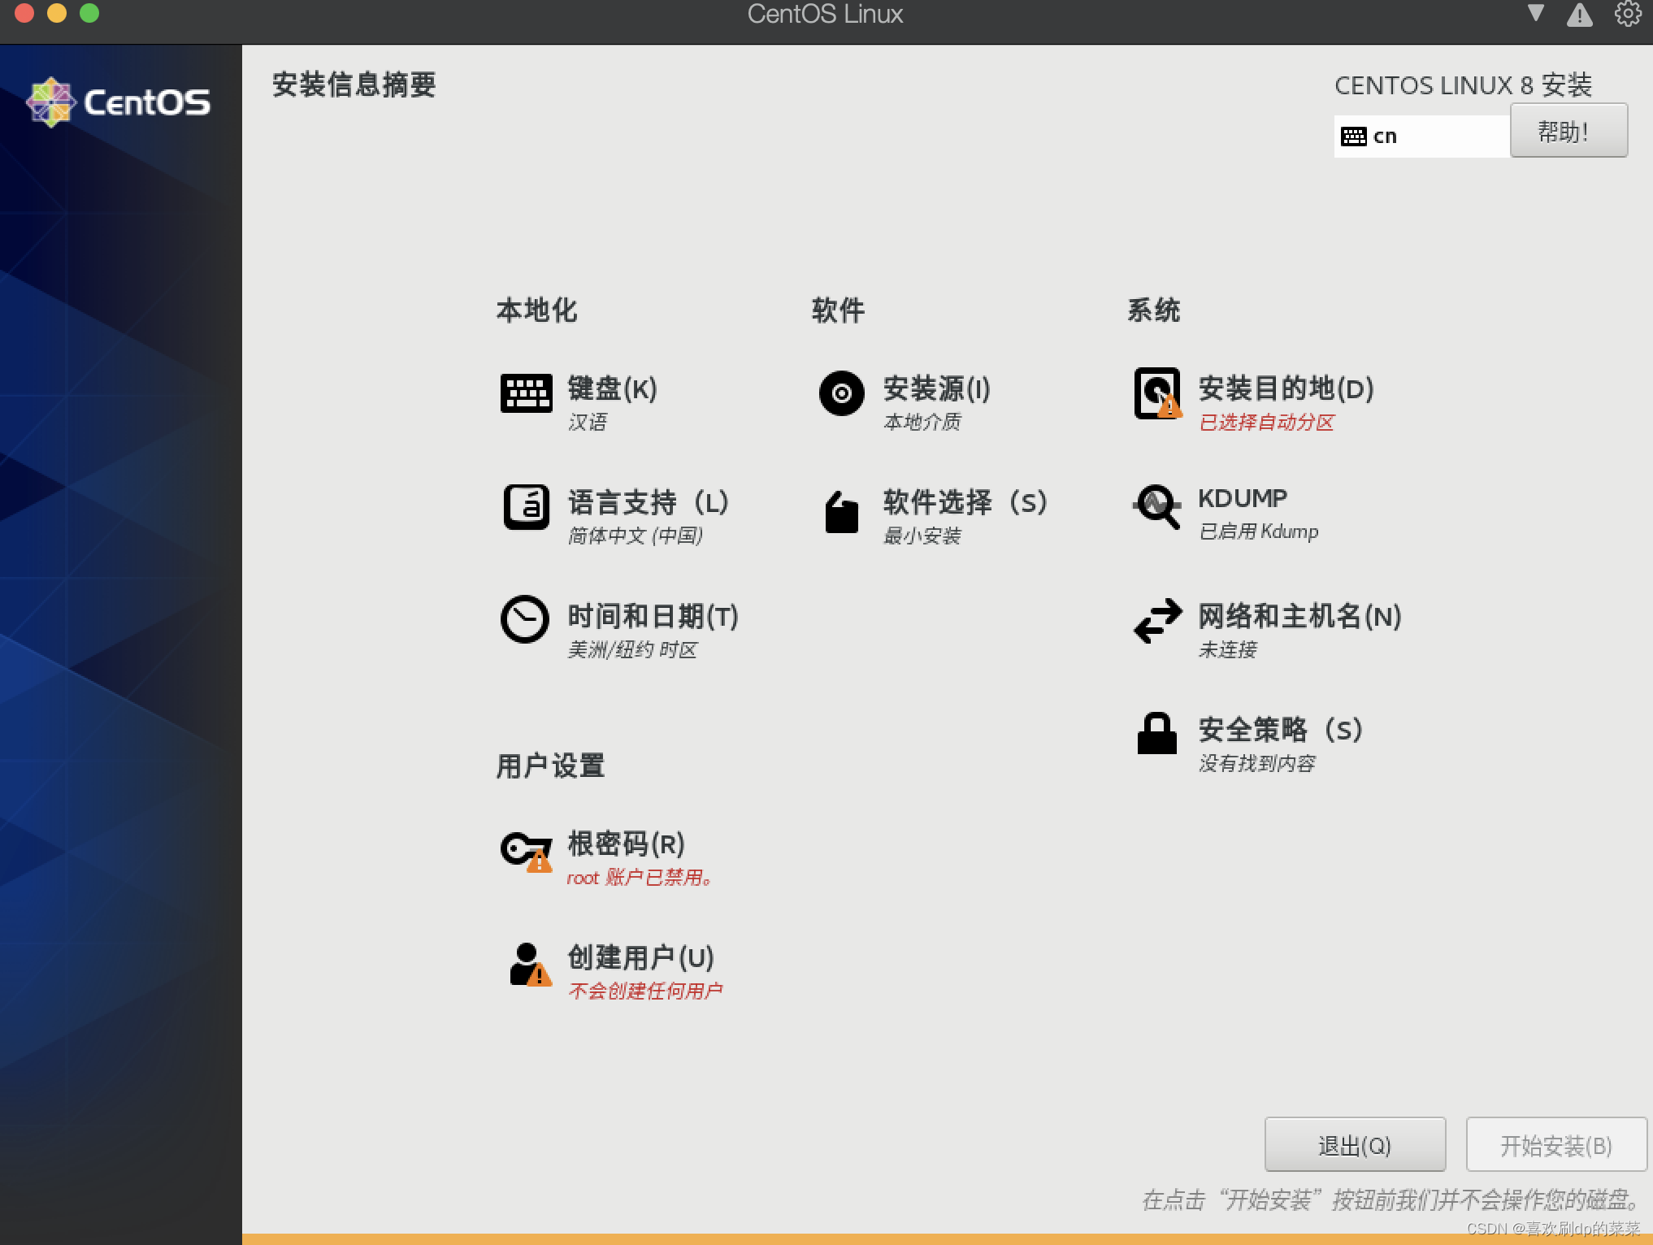The height and width of the screenshot is (1245, 1653).
Task: Click the red 'root 账户已禁用' warning text
Action: click(639, 878)
